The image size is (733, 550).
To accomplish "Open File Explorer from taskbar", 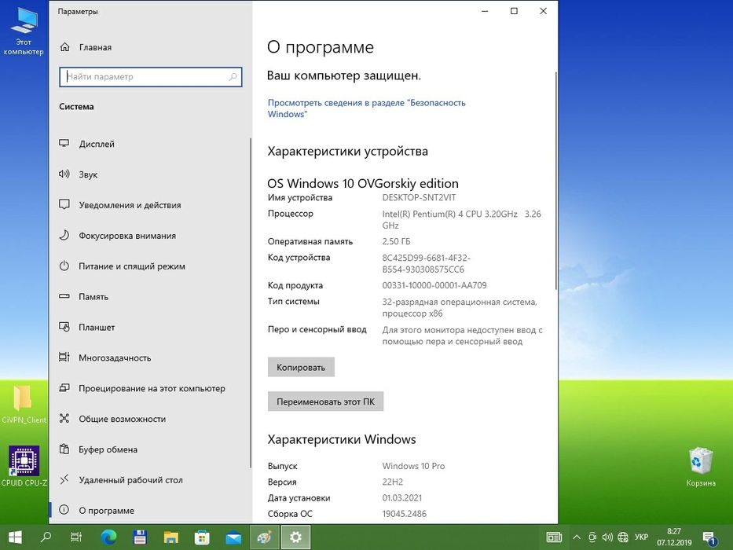I will click(171, 537).
